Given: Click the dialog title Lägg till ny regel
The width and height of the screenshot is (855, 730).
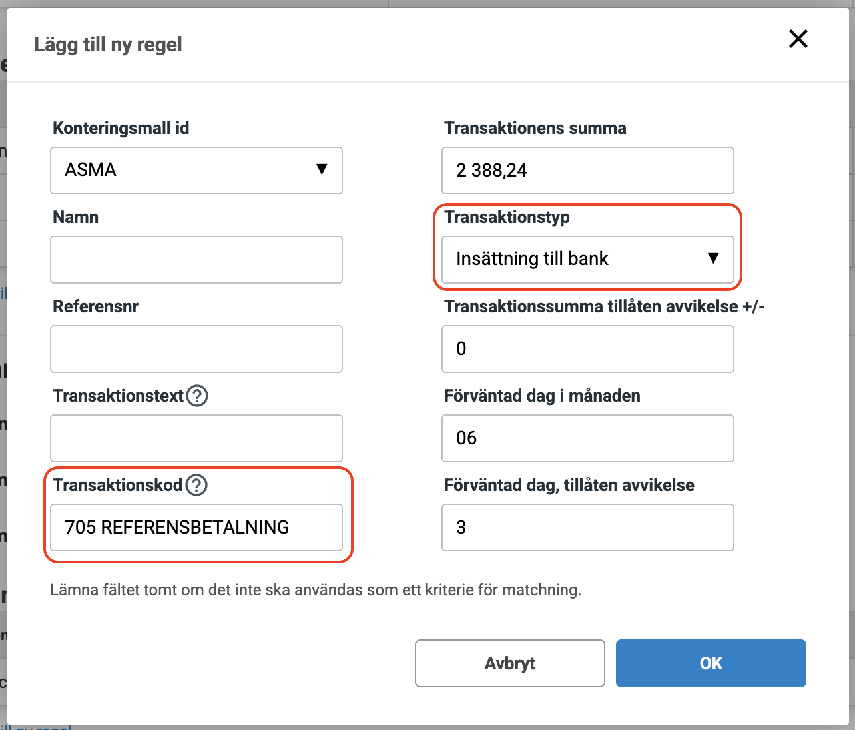Looking at the screenshot, I should click(x=108, y=45).
